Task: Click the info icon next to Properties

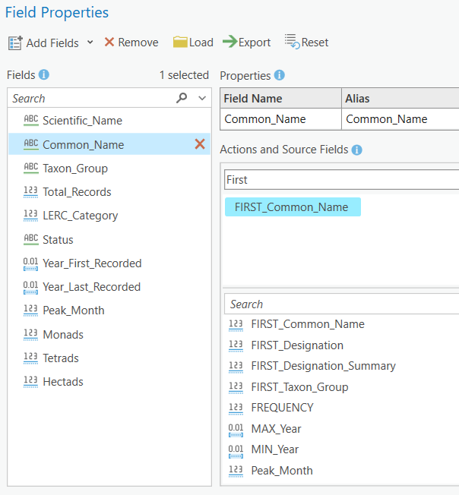Action: tap(280, 75)
